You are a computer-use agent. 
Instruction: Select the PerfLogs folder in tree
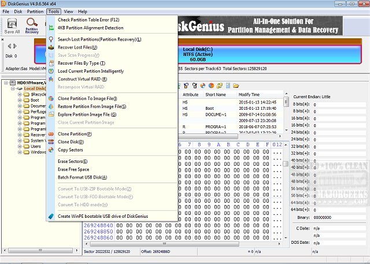coord(38,111)
